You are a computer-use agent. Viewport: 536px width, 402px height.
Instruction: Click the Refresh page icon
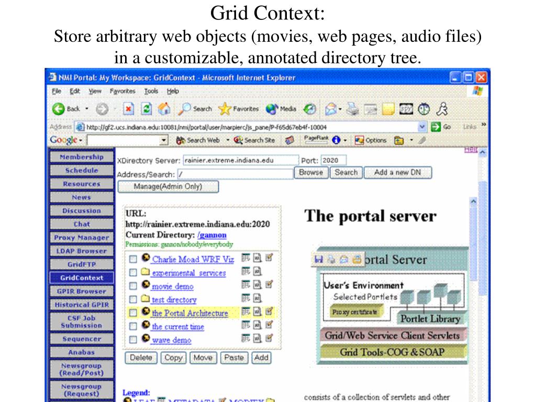pyautogui.click(x=147, y=109)
